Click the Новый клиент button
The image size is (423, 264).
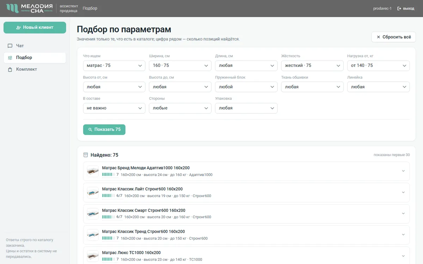coord(35,27)
